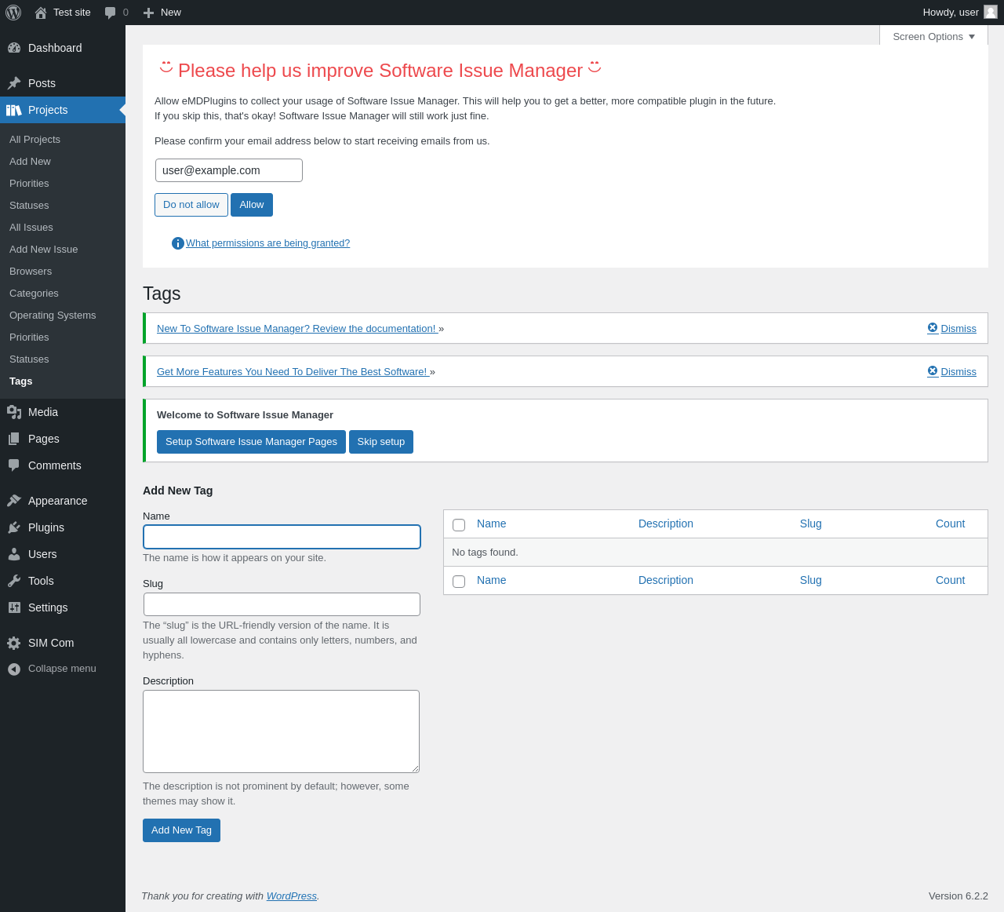Screen dimensions: 1004x912
Task: Open All Projects submenu item
Action: tap(35, 140)
